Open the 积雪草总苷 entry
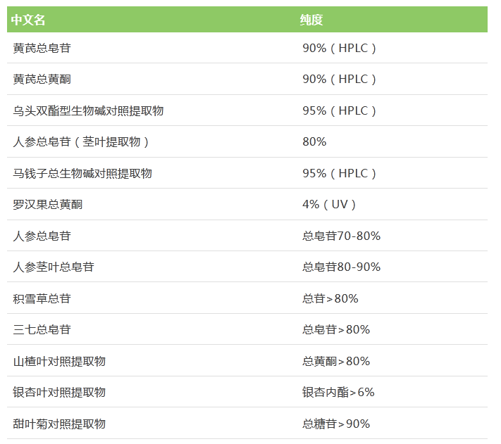The image size is (501, 444). click(42, 298)
